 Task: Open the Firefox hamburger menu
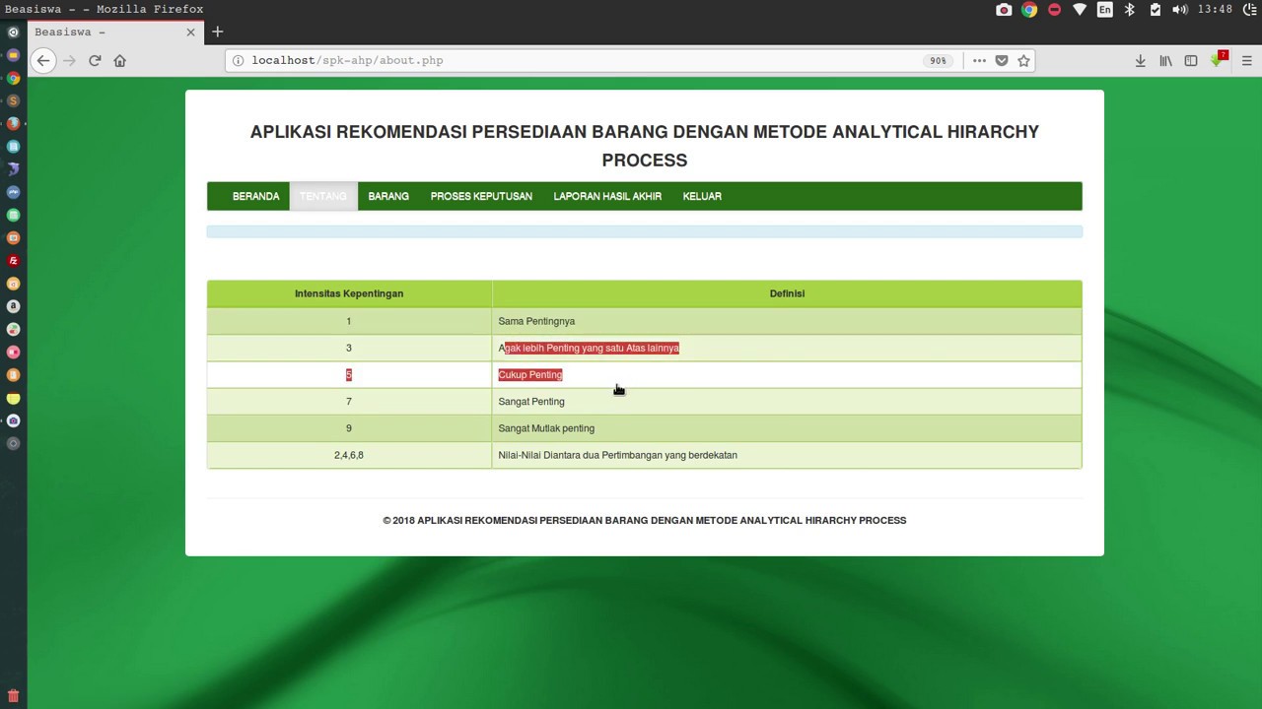[x=1246, y=60]
